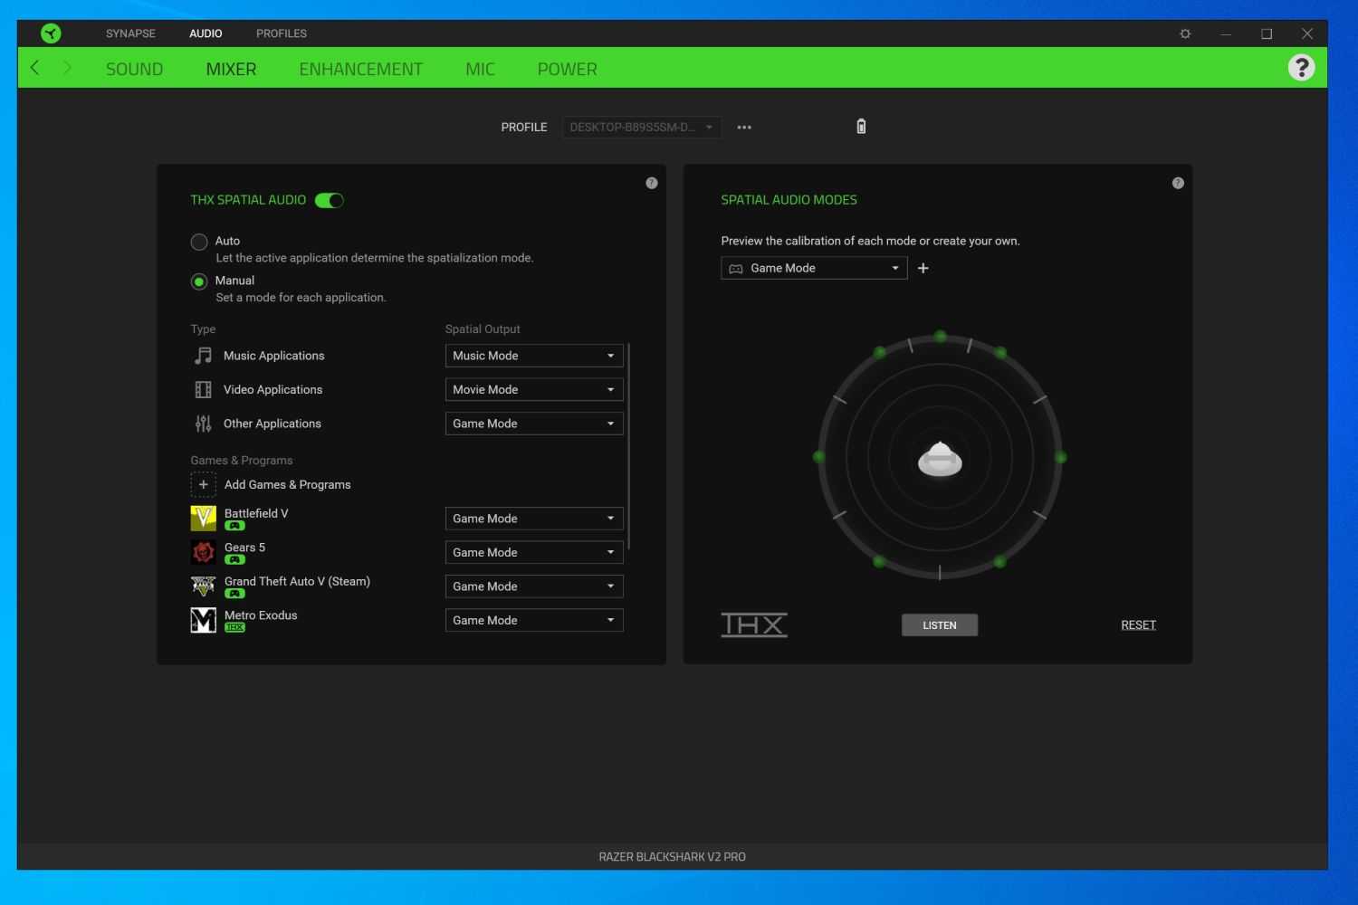Click the Listen button
1358x905 pixels.
(x=940, y=625)
